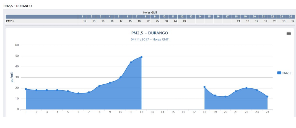Click the table value 13
Viewport: 296px width, 128px height.
pyautogui.click(x=248, y=21)
